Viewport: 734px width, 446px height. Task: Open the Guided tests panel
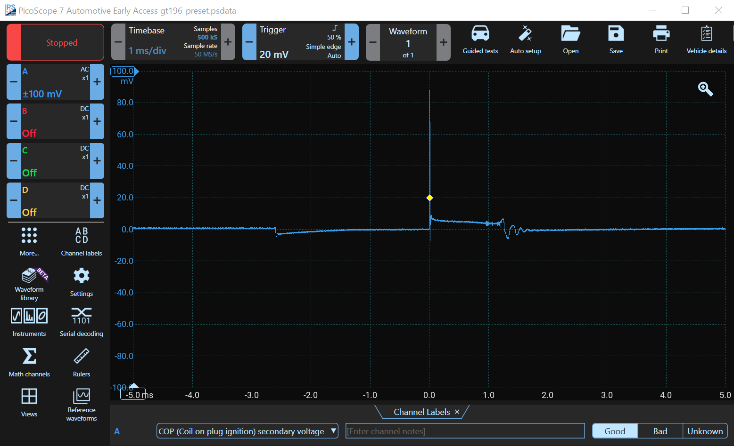(480, 40)
